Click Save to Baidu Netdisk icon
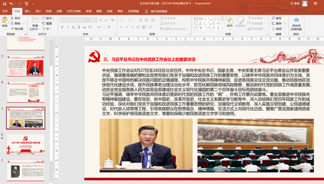The width and height of the screenshot is (324, 184). [x=296, y=24]
